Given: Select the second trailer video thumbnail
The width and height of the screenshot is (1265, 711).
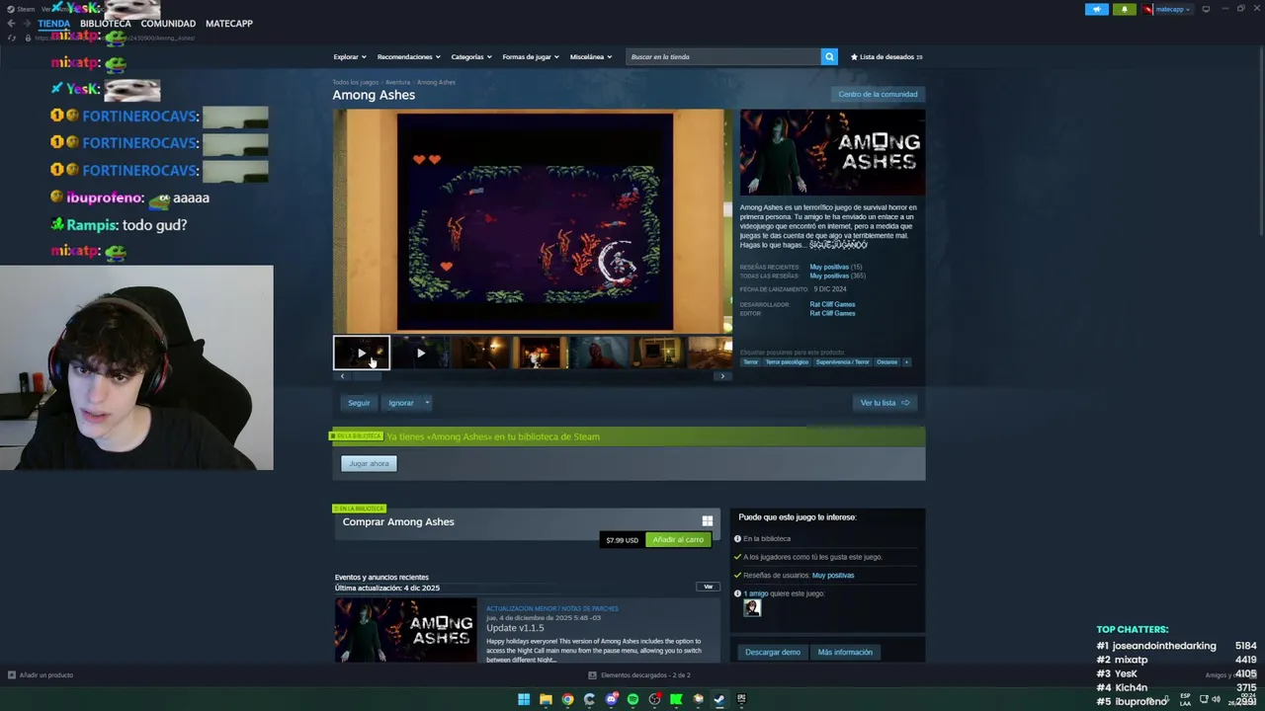Looking at the screenshot, I should (x=421, y=353).
